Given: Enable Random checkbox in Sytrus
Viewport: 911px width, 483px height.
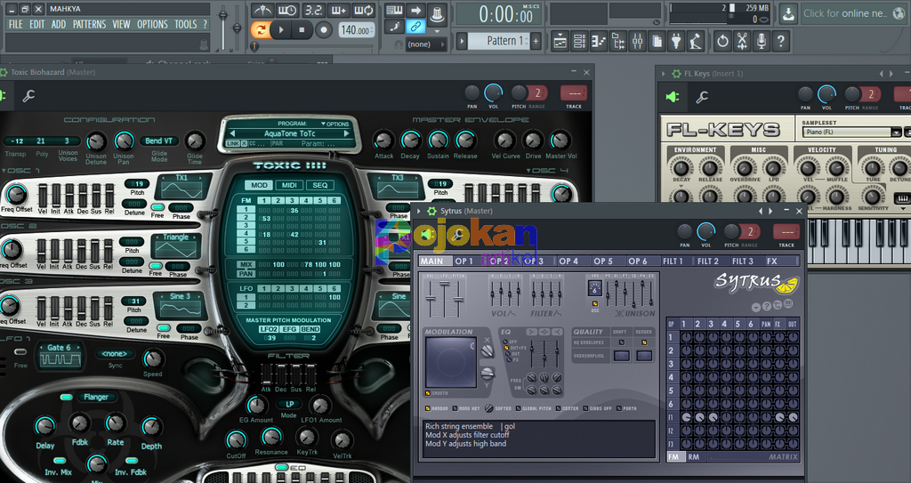Looking at the screenshot, I should point(428,408).
